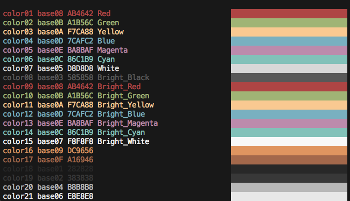
Task: Click the 'color16' label
Action: [18, 150]
